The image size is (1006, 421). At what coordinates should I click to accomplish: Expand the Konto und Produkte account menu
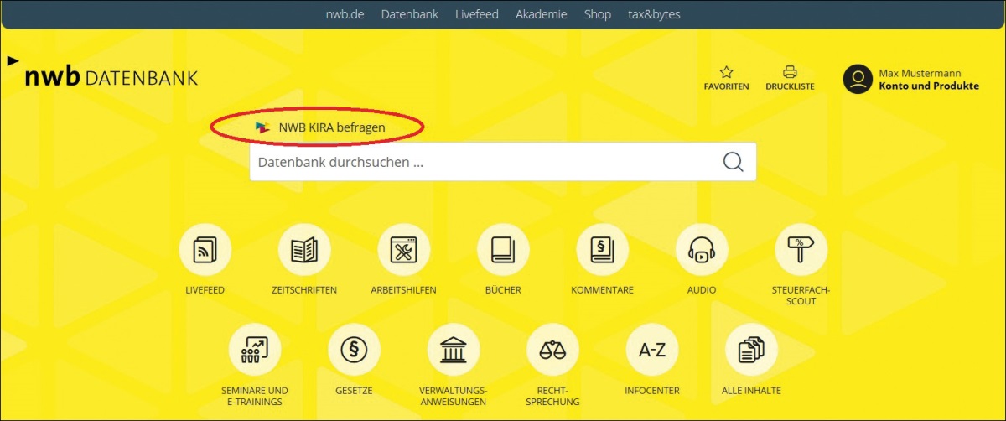(928, 86)
